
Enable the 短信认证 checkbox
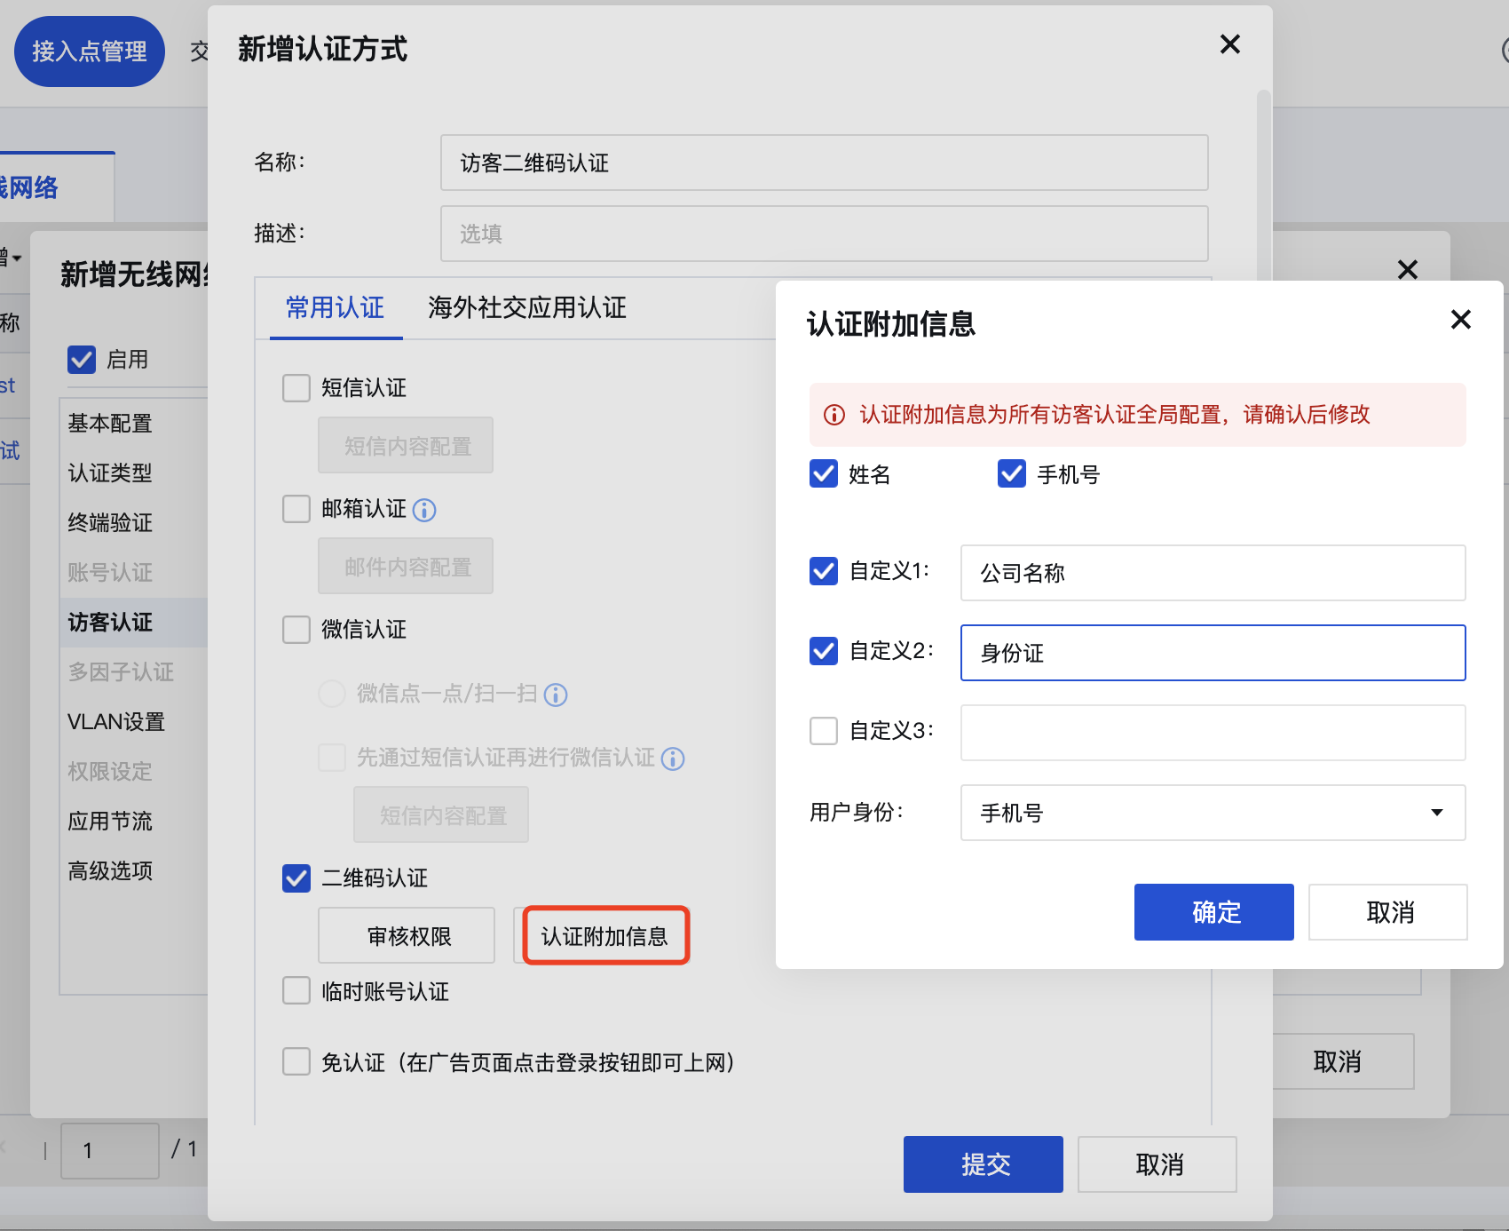[x=296, y=388]
